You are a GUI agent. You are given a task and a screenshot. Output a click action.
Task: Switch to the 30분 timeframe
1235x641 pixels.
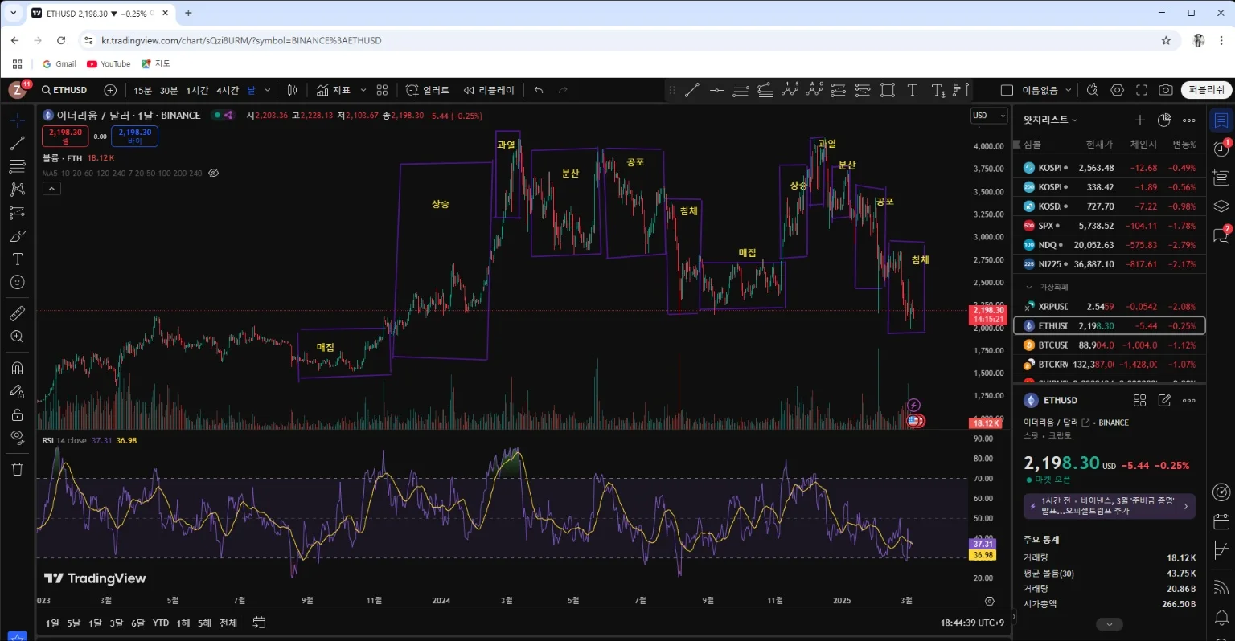point(169,90)
